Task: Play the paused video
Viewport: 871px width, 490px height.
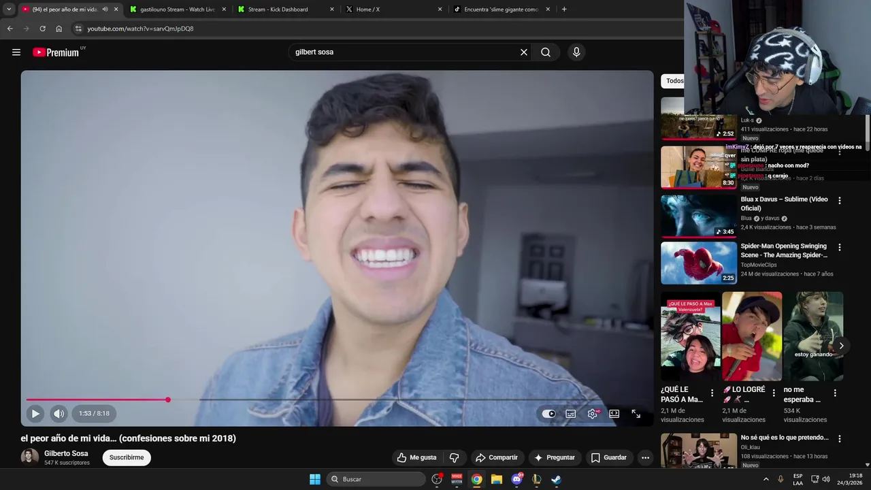Action: coord(35,413)
